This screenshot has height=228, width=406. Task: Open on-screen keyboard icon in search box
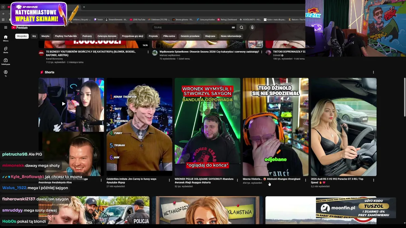[x=233, y=28]
